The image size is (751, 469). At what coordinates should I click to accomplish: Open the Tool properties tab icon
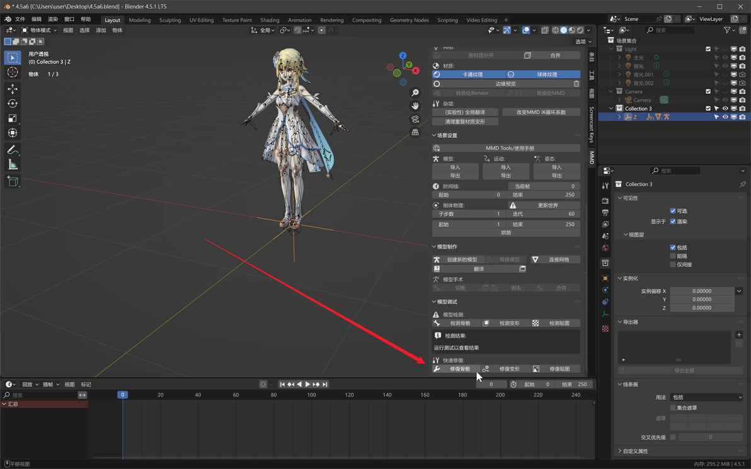pyautogui.click(x=605, y=185)
